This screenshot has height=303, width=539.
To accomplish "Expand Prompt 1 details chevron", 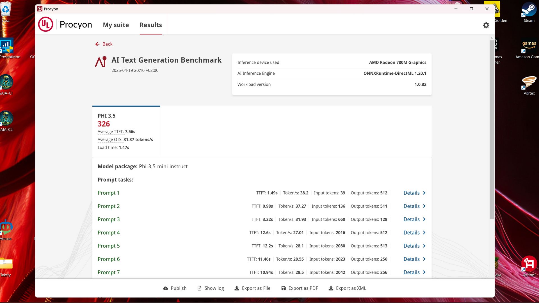I will point(424,193).
